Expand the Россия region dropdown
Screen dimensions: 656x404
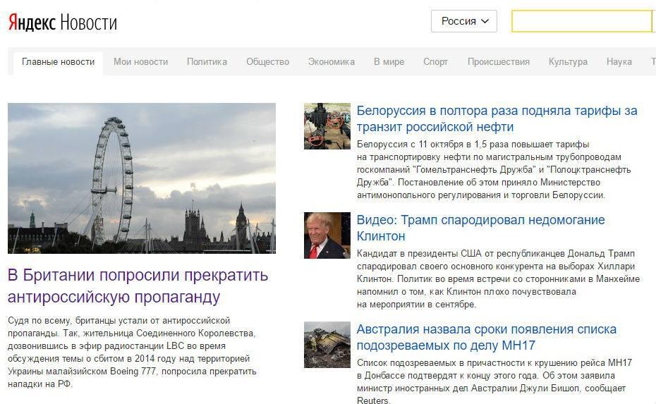tap(464, 21)
